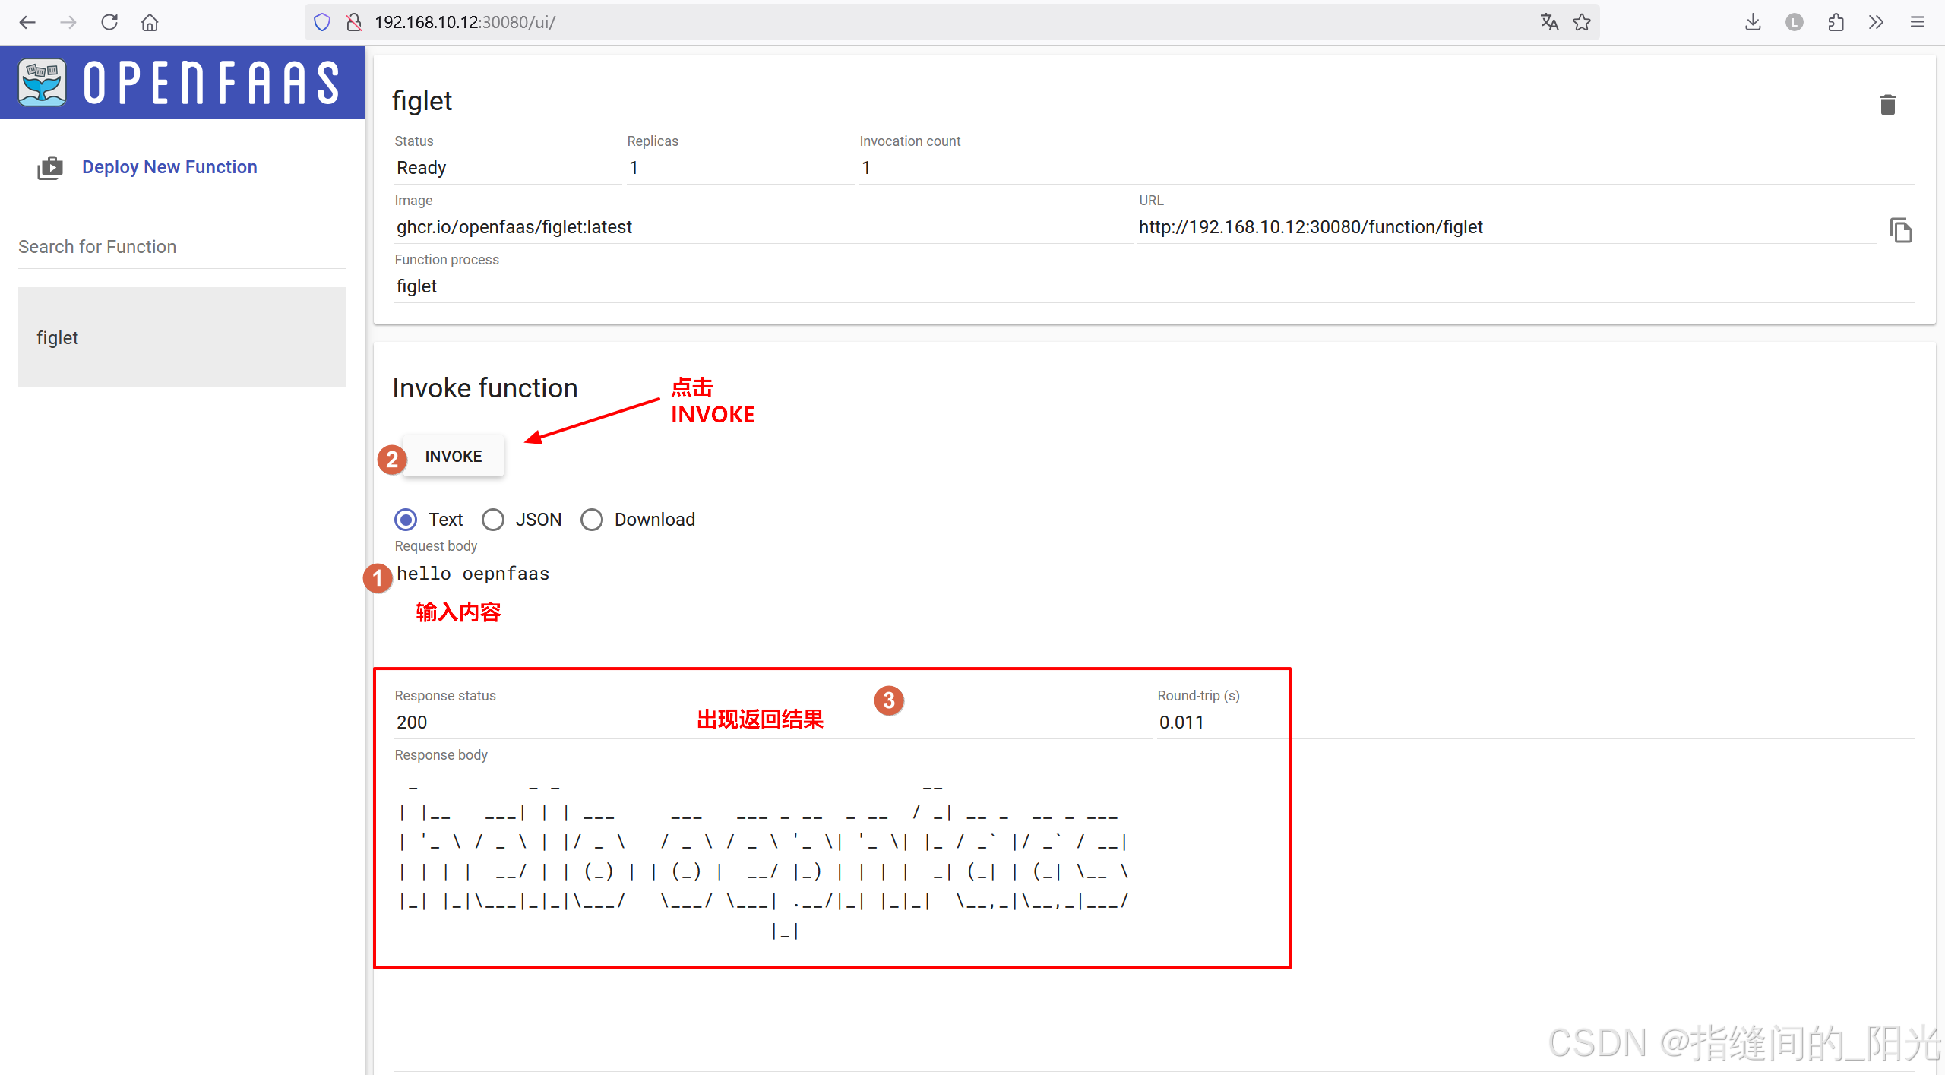Go to browser home page
Viewport: 1945px width, 1075px height.
[x=150, y=22]
